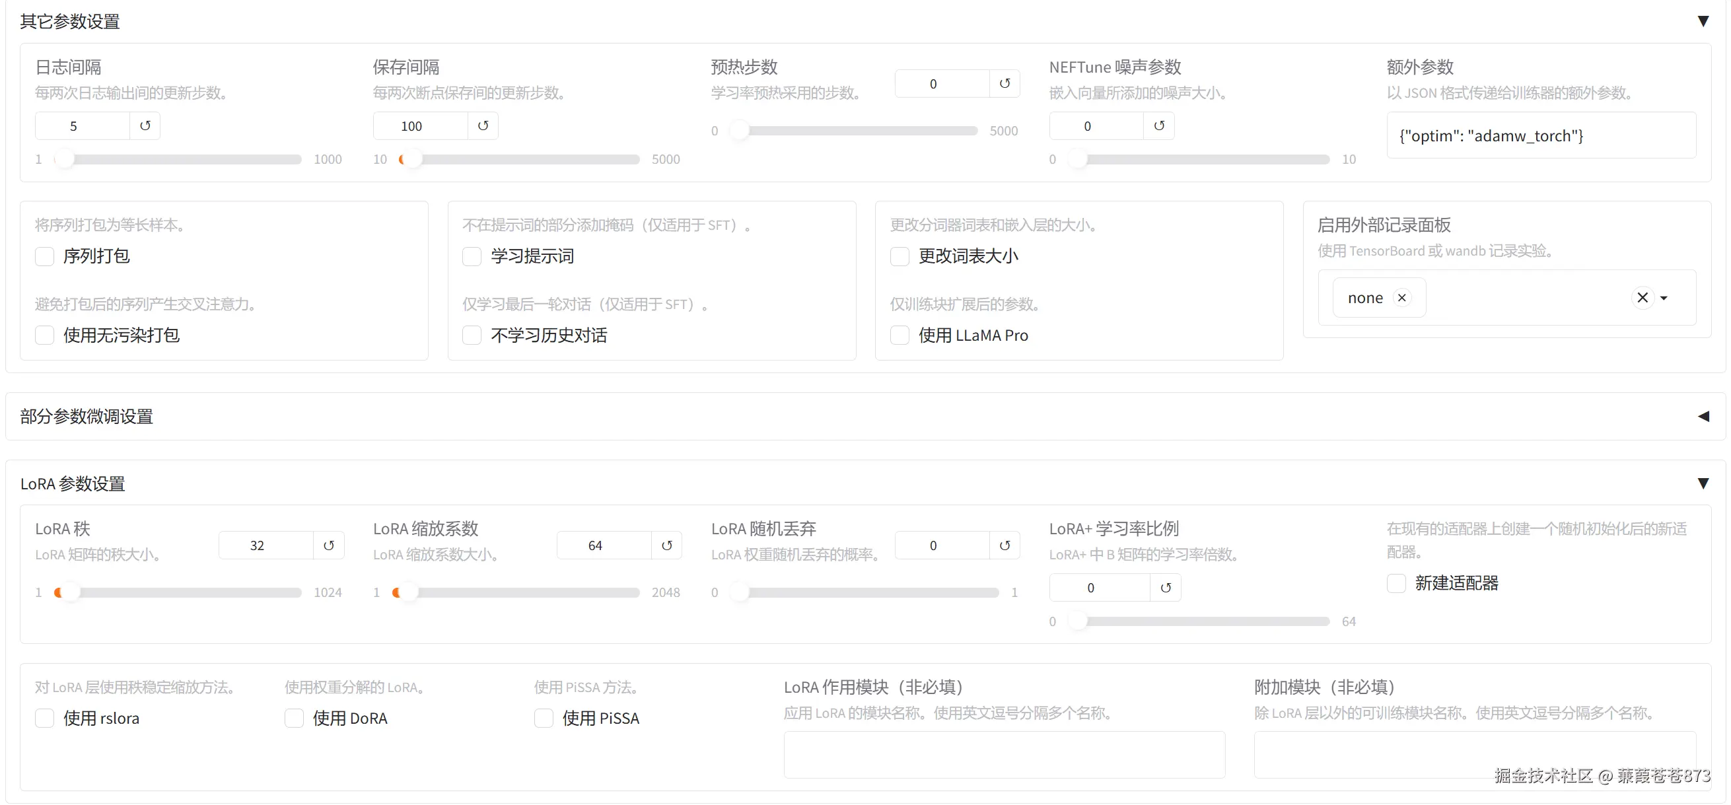Reset the LoRA+ 学习率比例 value
The width and height of the screenshot is (1731, 805).
pyautogui.click(x=1165, y=586)
